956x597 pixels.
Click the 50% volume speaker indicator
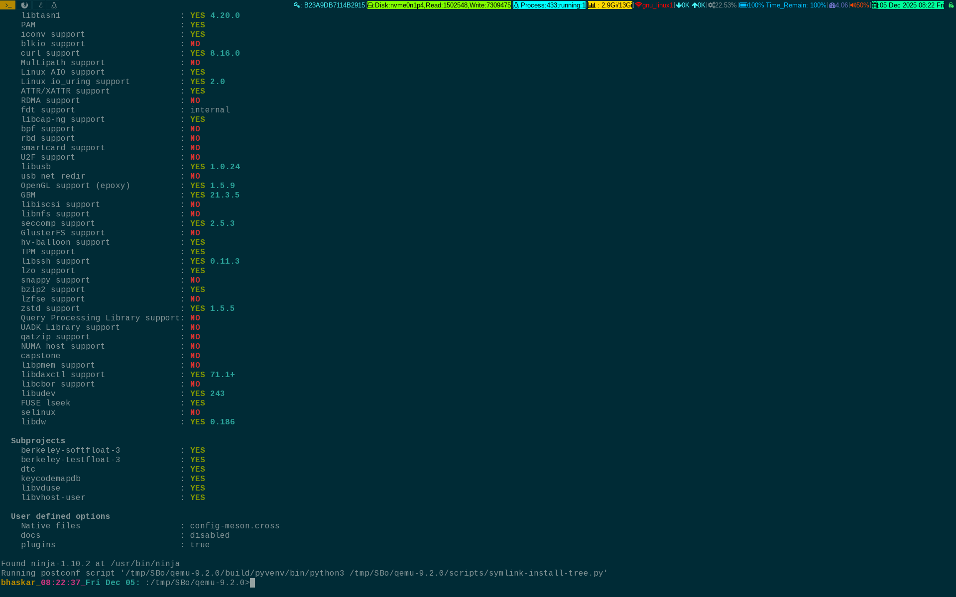tap(859, 5)
